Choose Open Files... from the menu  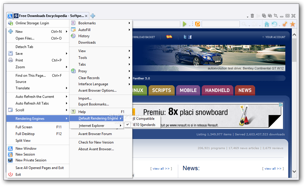(38, 38)
